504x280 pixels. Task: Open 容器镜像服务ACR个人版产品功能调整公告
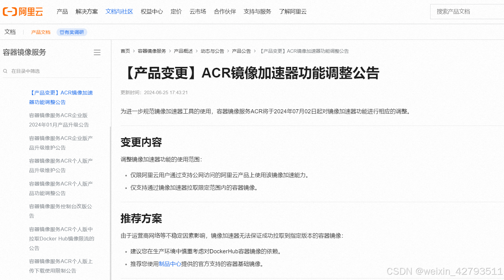coord(61,188)
